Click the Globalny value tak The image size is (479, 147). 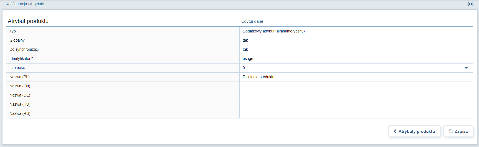coord(245,40)
